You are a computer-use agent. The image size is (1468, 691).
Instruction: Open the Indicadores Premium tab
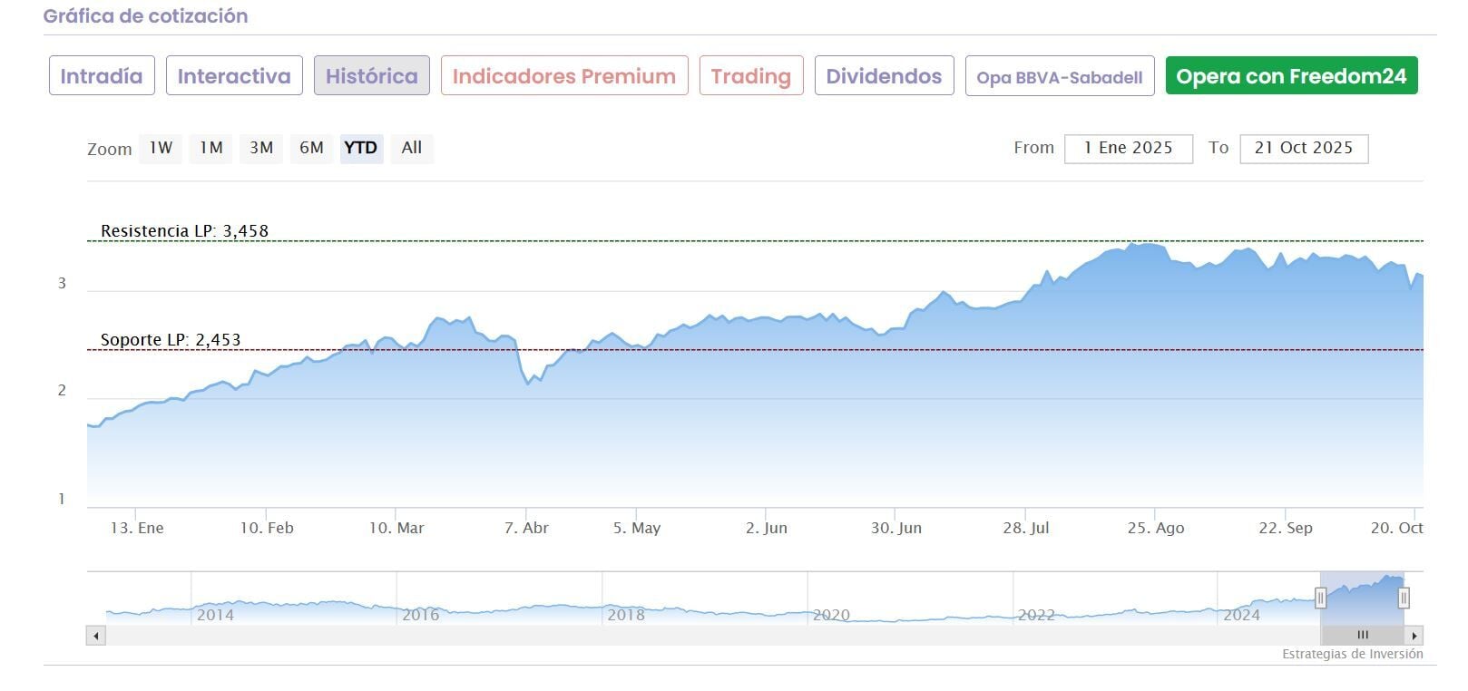coord(564,76)
